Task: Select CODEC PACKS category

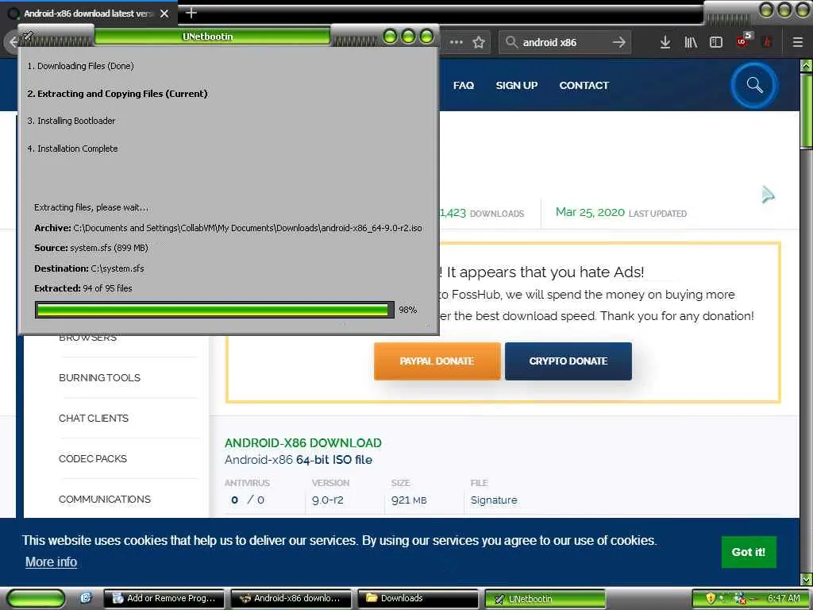Action: pos(93,458)
